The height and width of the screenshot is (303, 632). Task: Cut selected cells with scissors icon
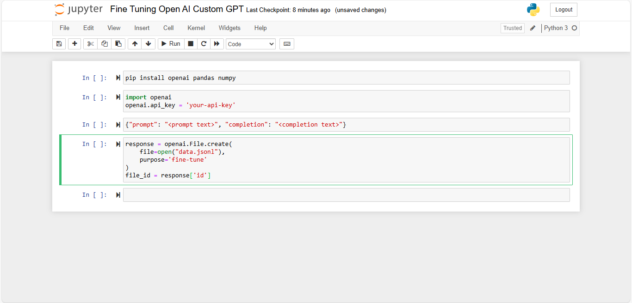click(90, 44)
